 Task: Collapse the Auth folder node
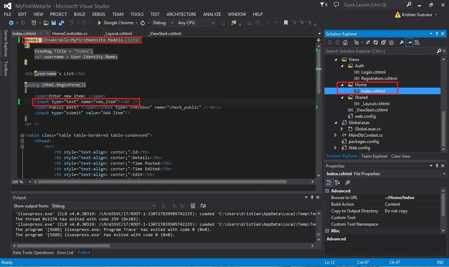343,66
